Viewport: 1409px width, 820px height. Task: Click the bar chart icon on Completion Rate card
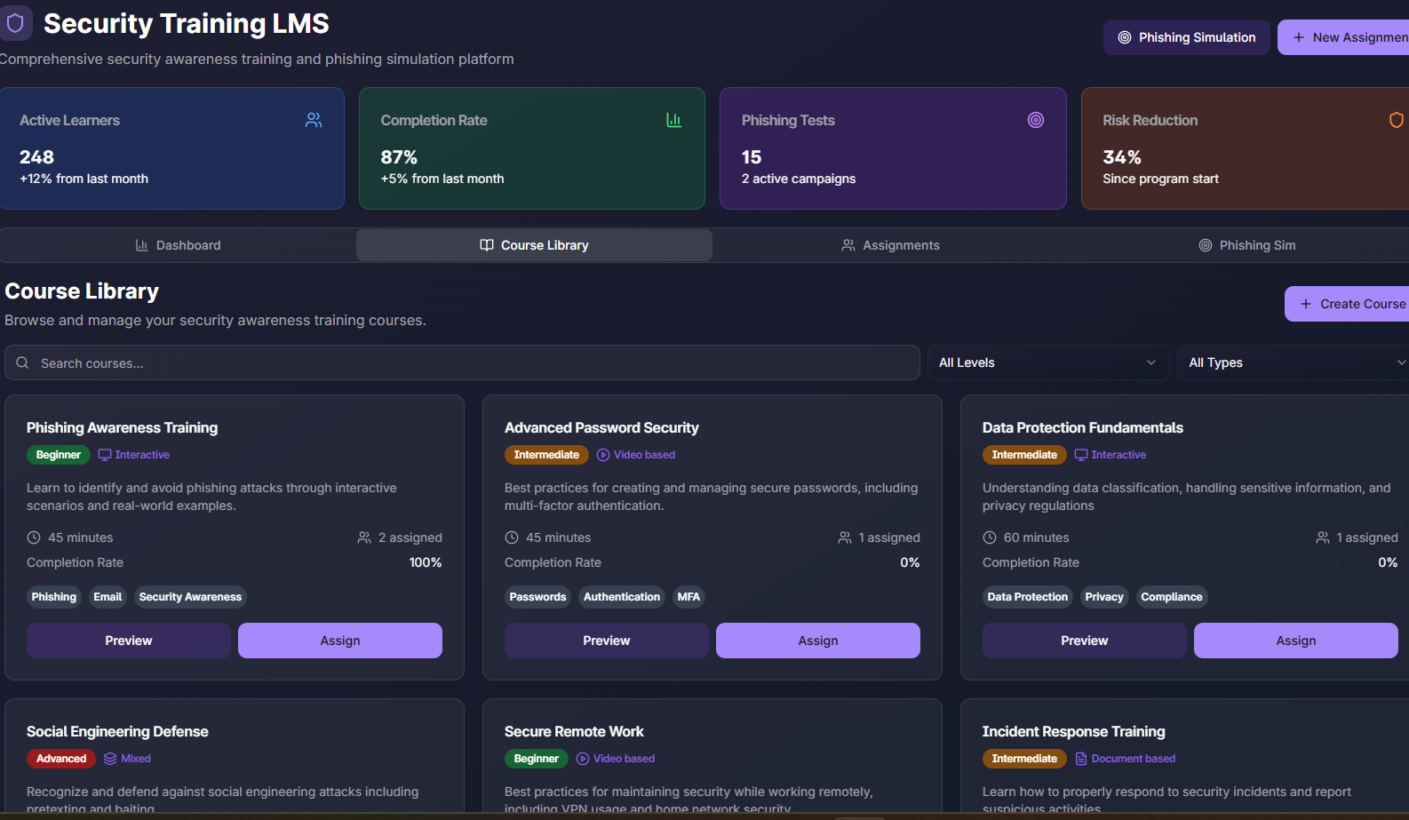pyautogui.click(x=674, y=120)
